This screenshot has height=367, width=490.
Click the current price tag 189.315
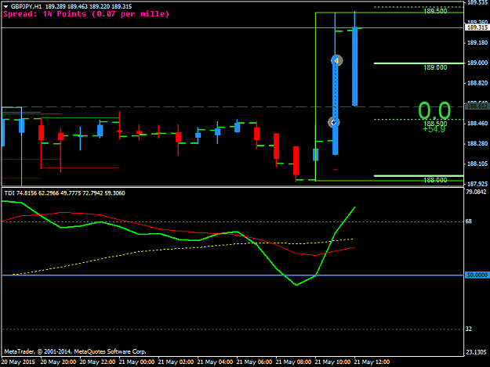pyautogui.click(x=477, y=27)
